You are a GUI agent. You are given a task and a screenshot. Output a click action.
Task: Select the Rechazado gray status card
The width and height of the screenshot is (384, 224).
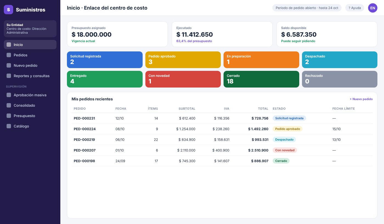point(340,79)
